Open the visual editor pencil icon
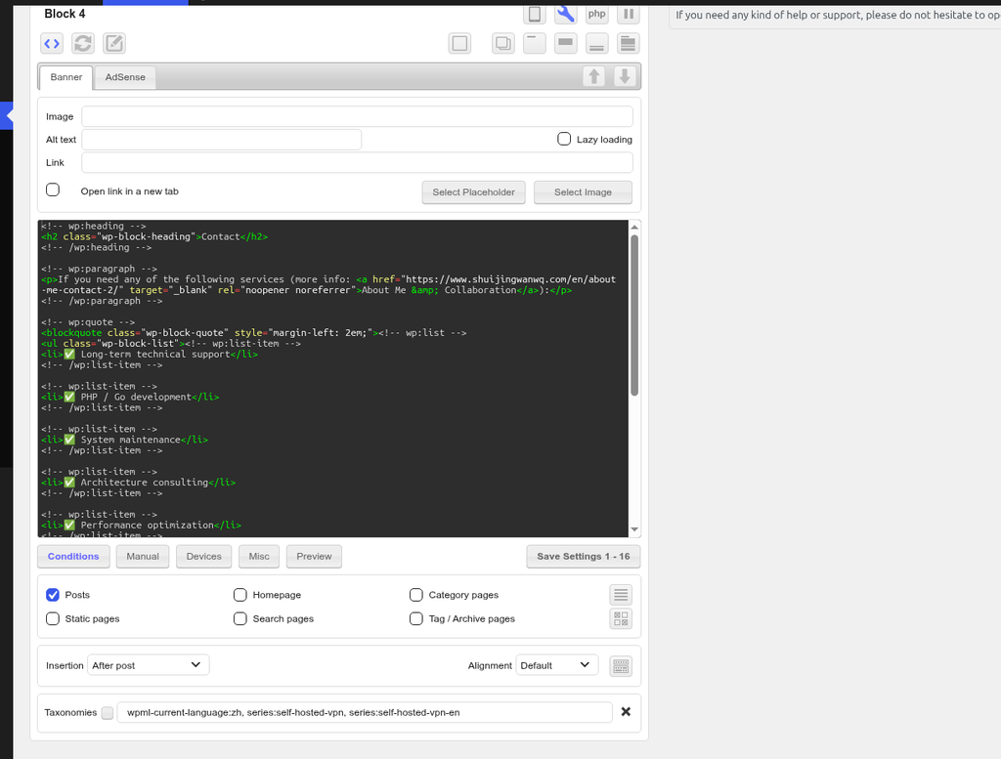The height and width of the screenshot is (759, 1001). click(114, 43)
